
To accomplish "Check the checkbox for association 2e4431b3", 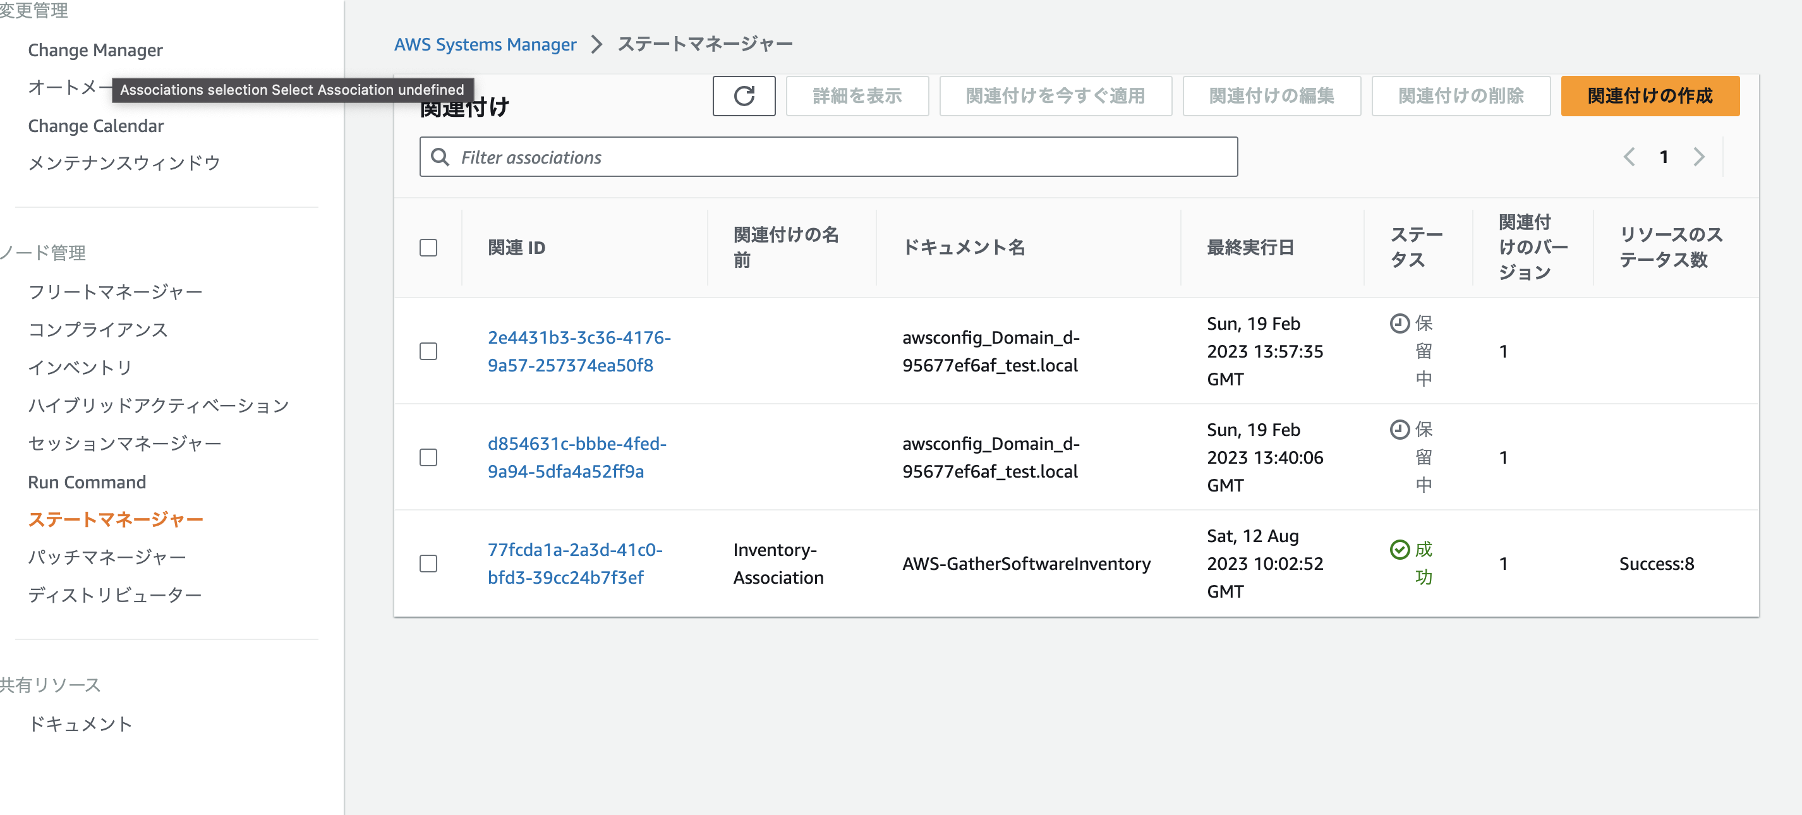I will coord(428,352).
